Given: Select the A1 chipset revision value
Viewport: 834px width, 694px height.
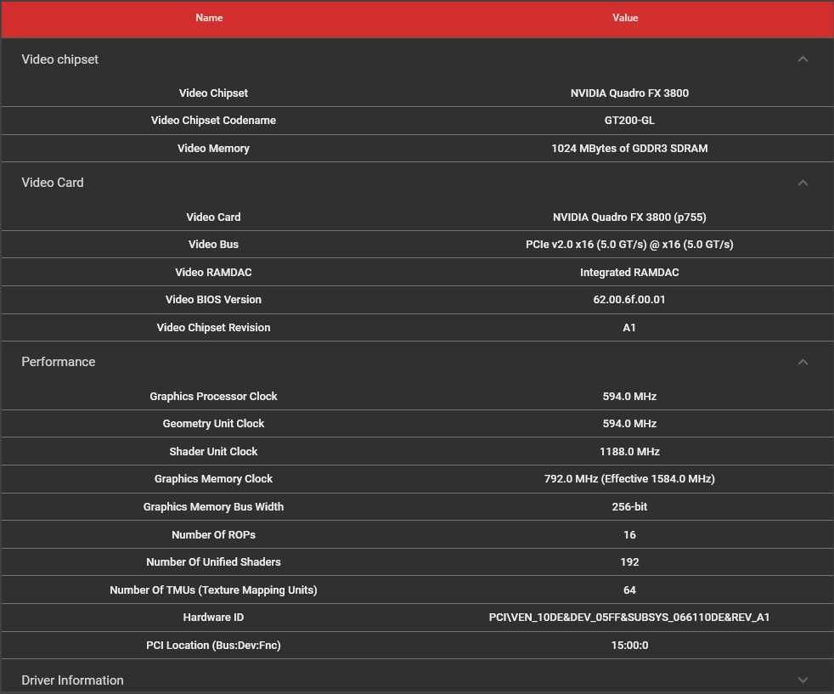Looking at the screenshot, I should (629, 328).
